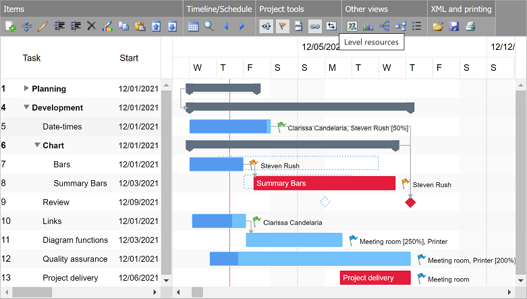Toggle the flag icon in Project tools

[282, 26]
